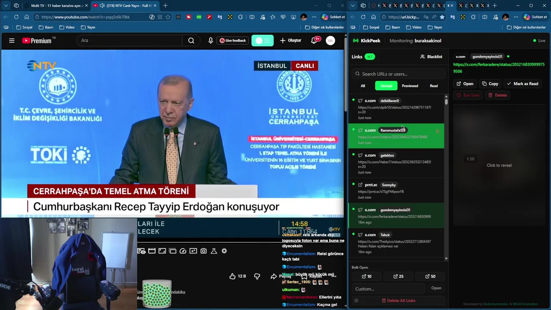Bulk open 25 links
The image size is (551, 310).
(x=399, y=276)
